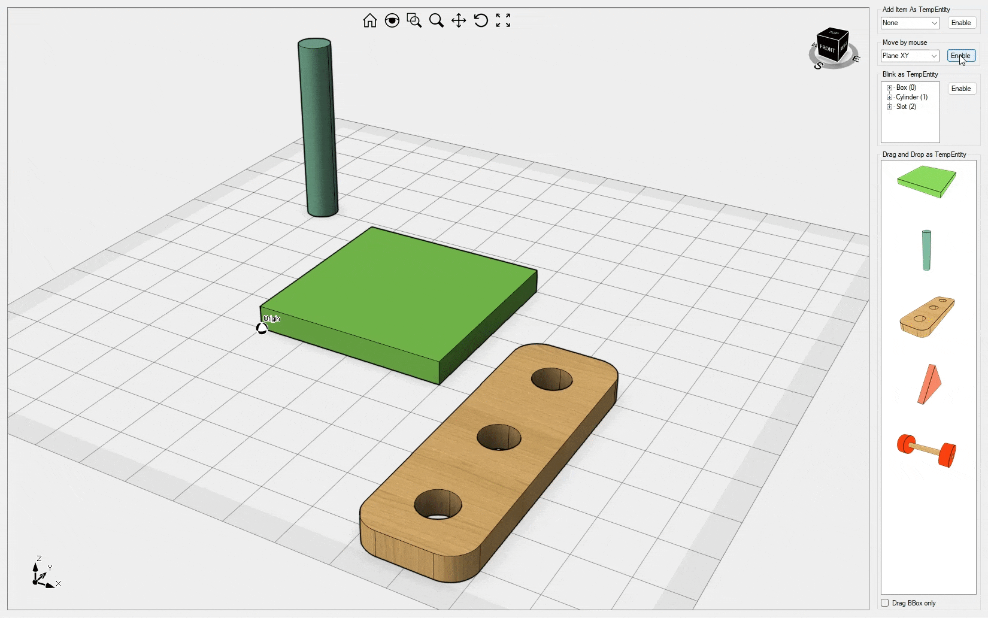Click the Zoom Fit icon
This screenshot has height=618, width=988.
[503, 21]
